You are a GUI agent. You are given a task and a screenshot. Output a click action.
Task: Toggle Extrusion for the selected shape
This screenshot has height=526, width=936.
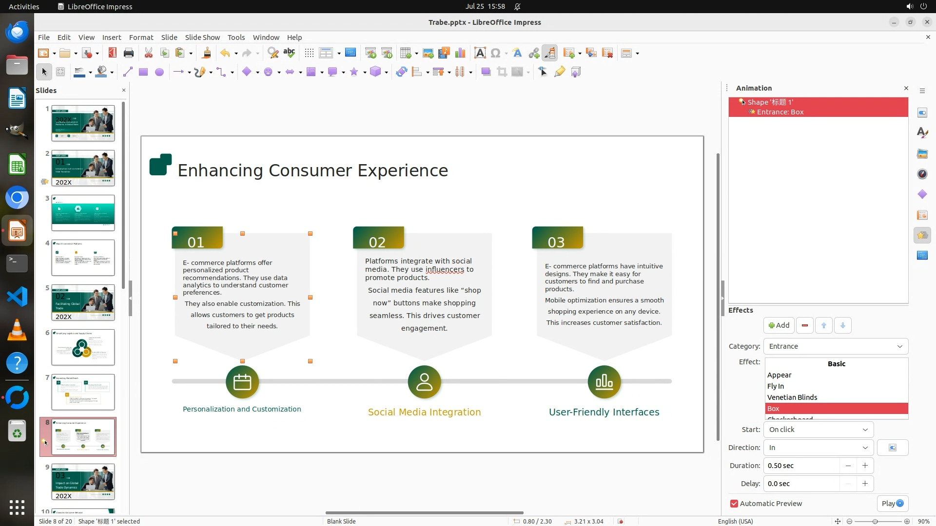pos(576,72)
